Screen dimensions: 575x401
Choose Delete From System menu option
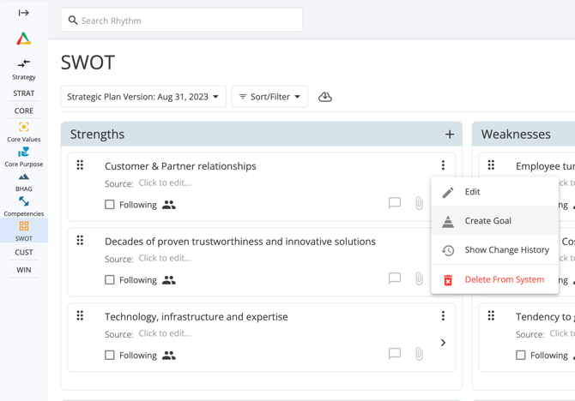[x=504, y=279]
